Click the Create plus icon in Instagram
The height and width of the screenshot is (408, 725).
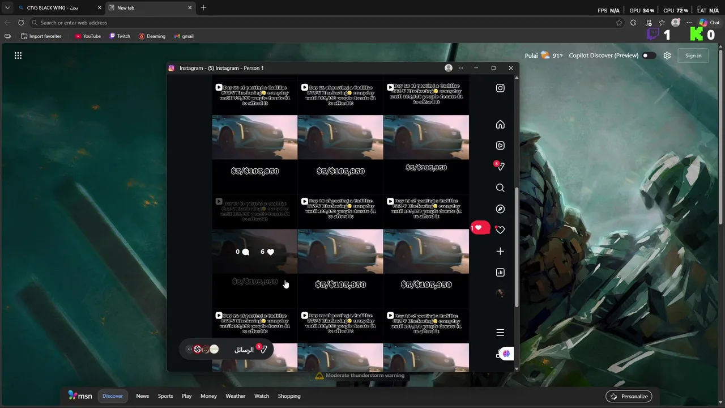coord(500,251)
